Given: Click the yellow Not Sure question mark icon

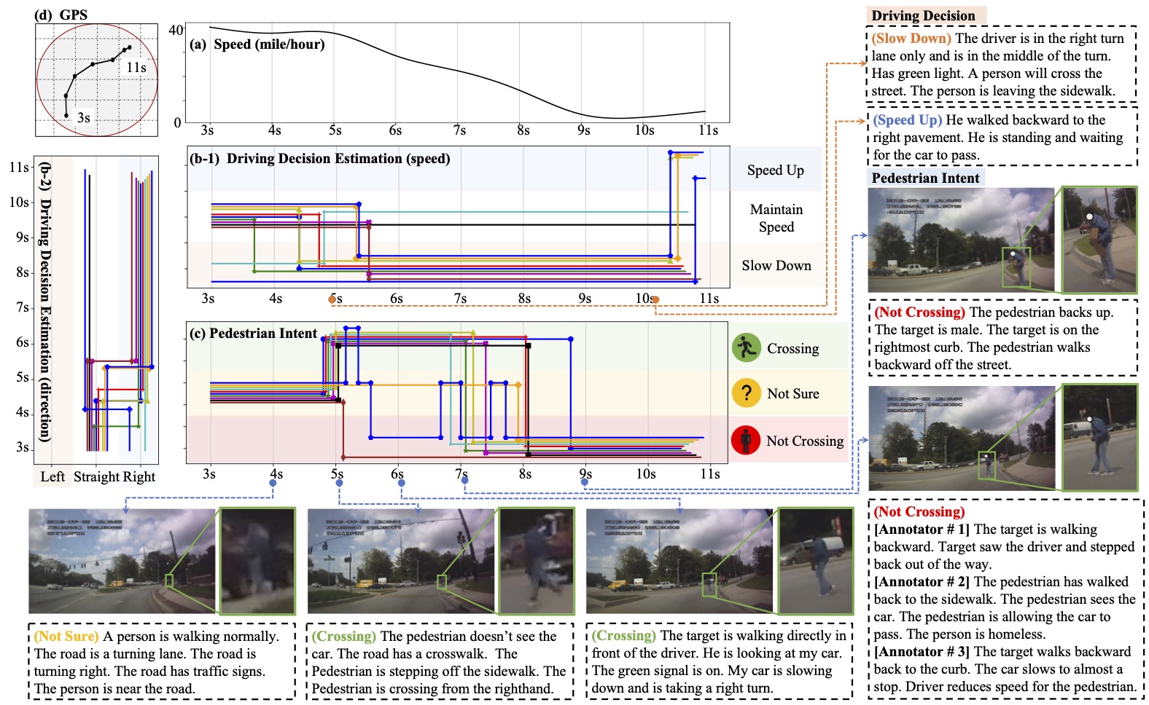Looking at the screenshot, I should [x=746, y=393].
